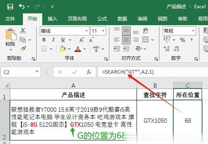Select the Format Painter brush icon

click(x=23, y=49)
